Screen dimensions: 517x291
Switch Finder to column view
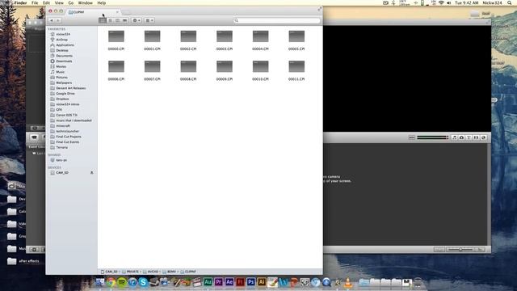click(x=117, y=20)
